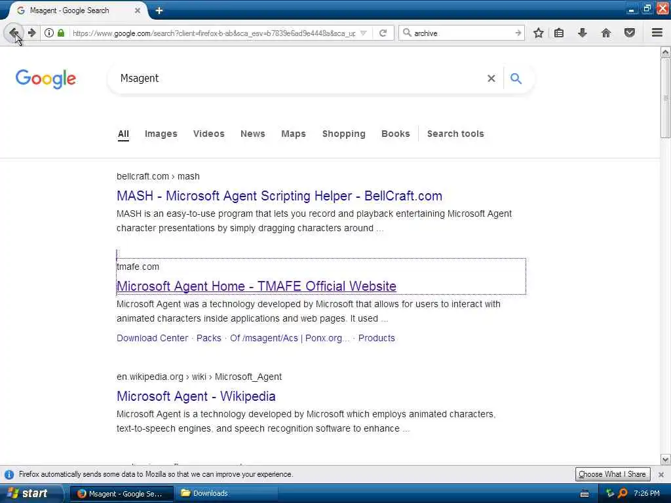The height and width of the screenshot is (503, 671).
Task: Click the URL address bar
Action: coord(214,33)
